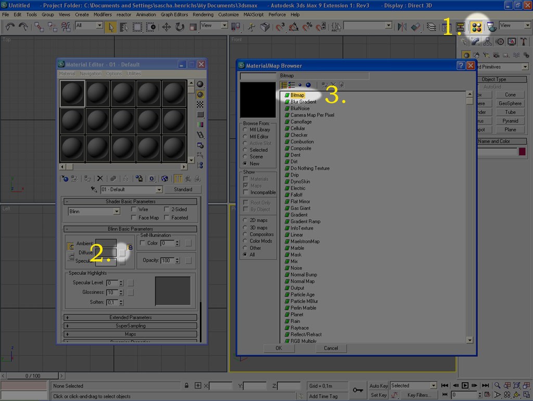Switch browser to View Large Icons
Screen dimensions: 533x401
click(x=308, y=85)
